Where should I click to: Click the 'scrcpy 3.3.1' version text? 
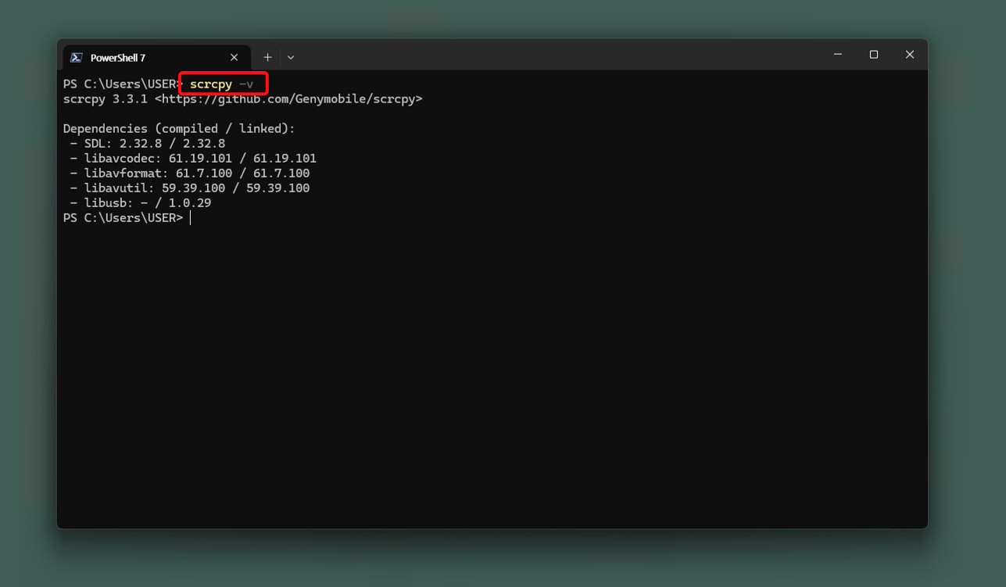click(106, 99)
